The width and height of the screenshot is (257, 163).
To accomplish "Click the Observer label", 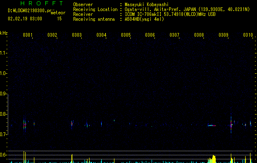I will coord(83,4).
